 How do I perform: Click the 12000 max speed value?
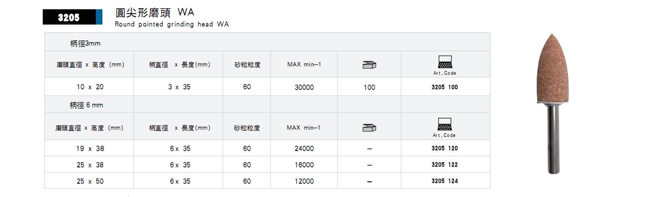304,181
